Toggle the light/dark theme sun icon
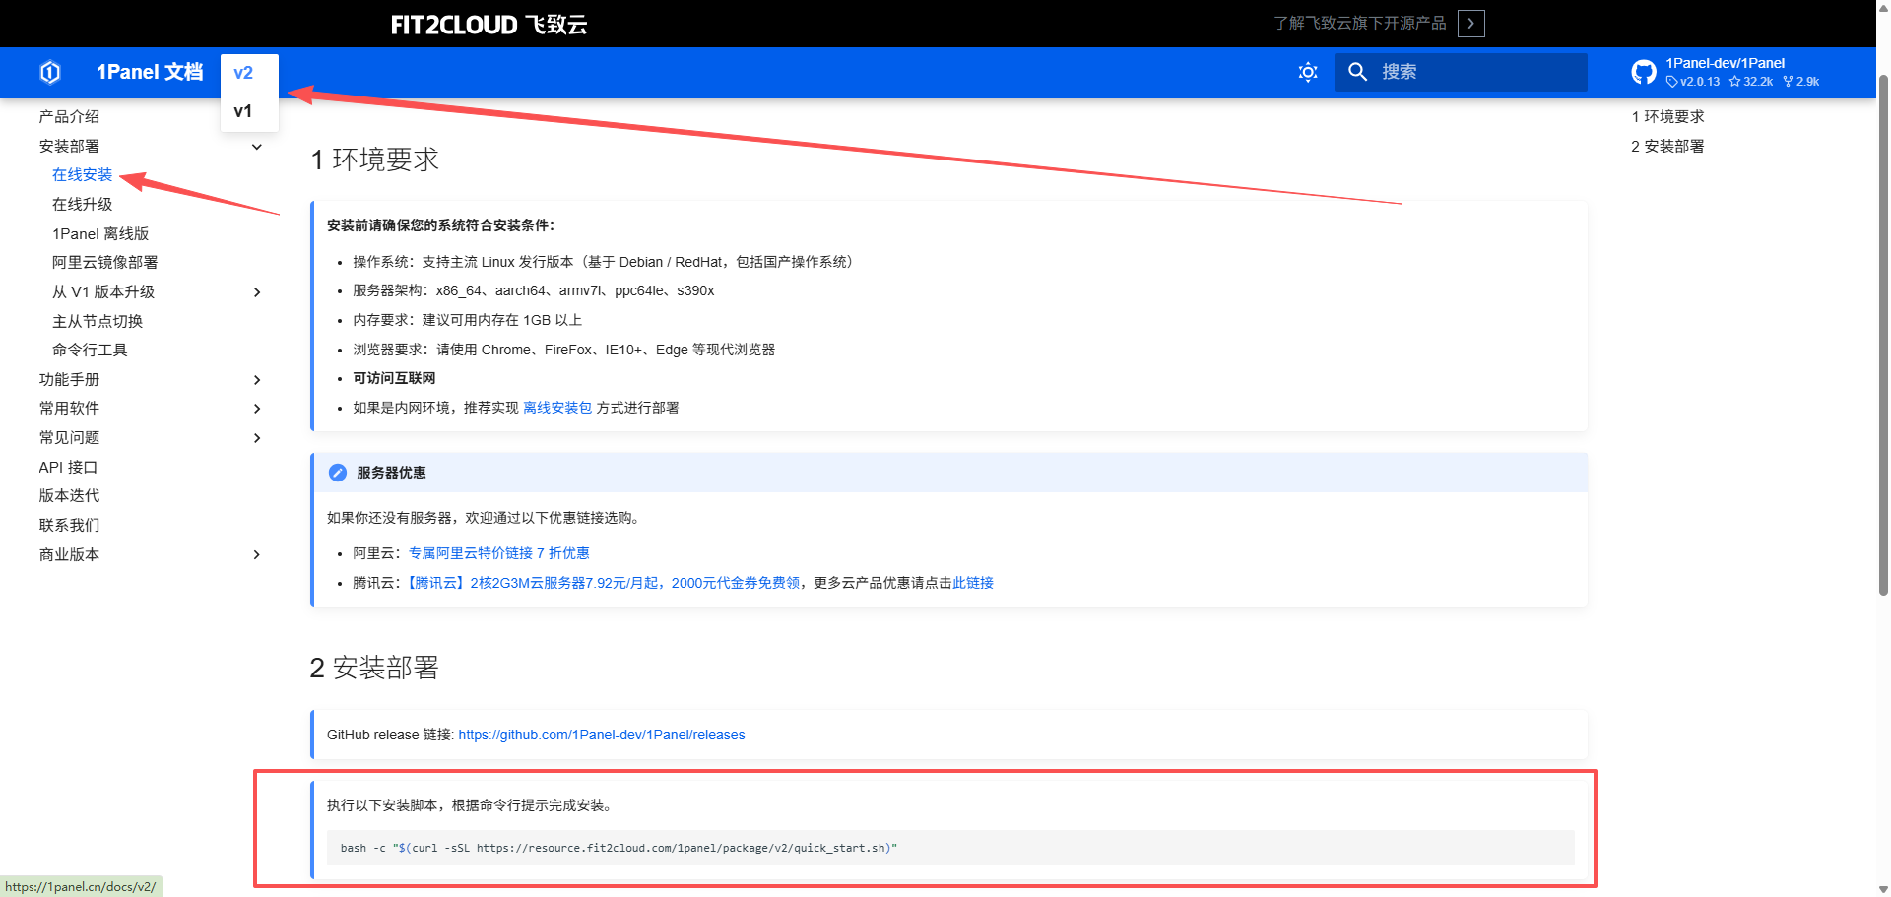This screenshot has height=897, width=1891. (x=1307, y=72)
